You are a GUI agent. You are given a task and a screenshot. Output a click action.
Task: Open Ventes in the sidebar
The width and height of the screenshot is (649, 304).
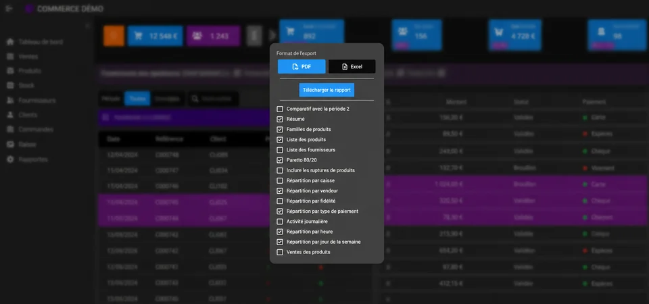(28, 57)
